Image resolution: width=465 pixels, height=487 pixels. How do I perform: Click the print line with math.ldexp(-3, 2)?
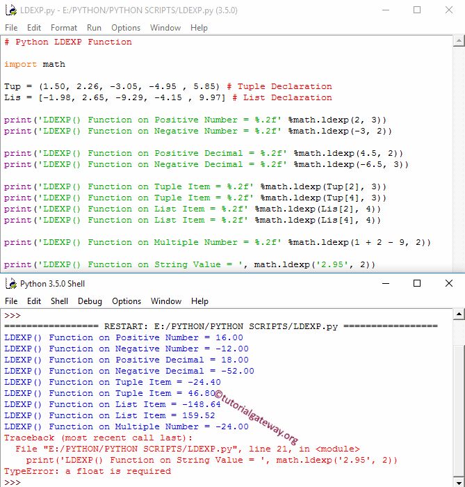click(198, 131)
